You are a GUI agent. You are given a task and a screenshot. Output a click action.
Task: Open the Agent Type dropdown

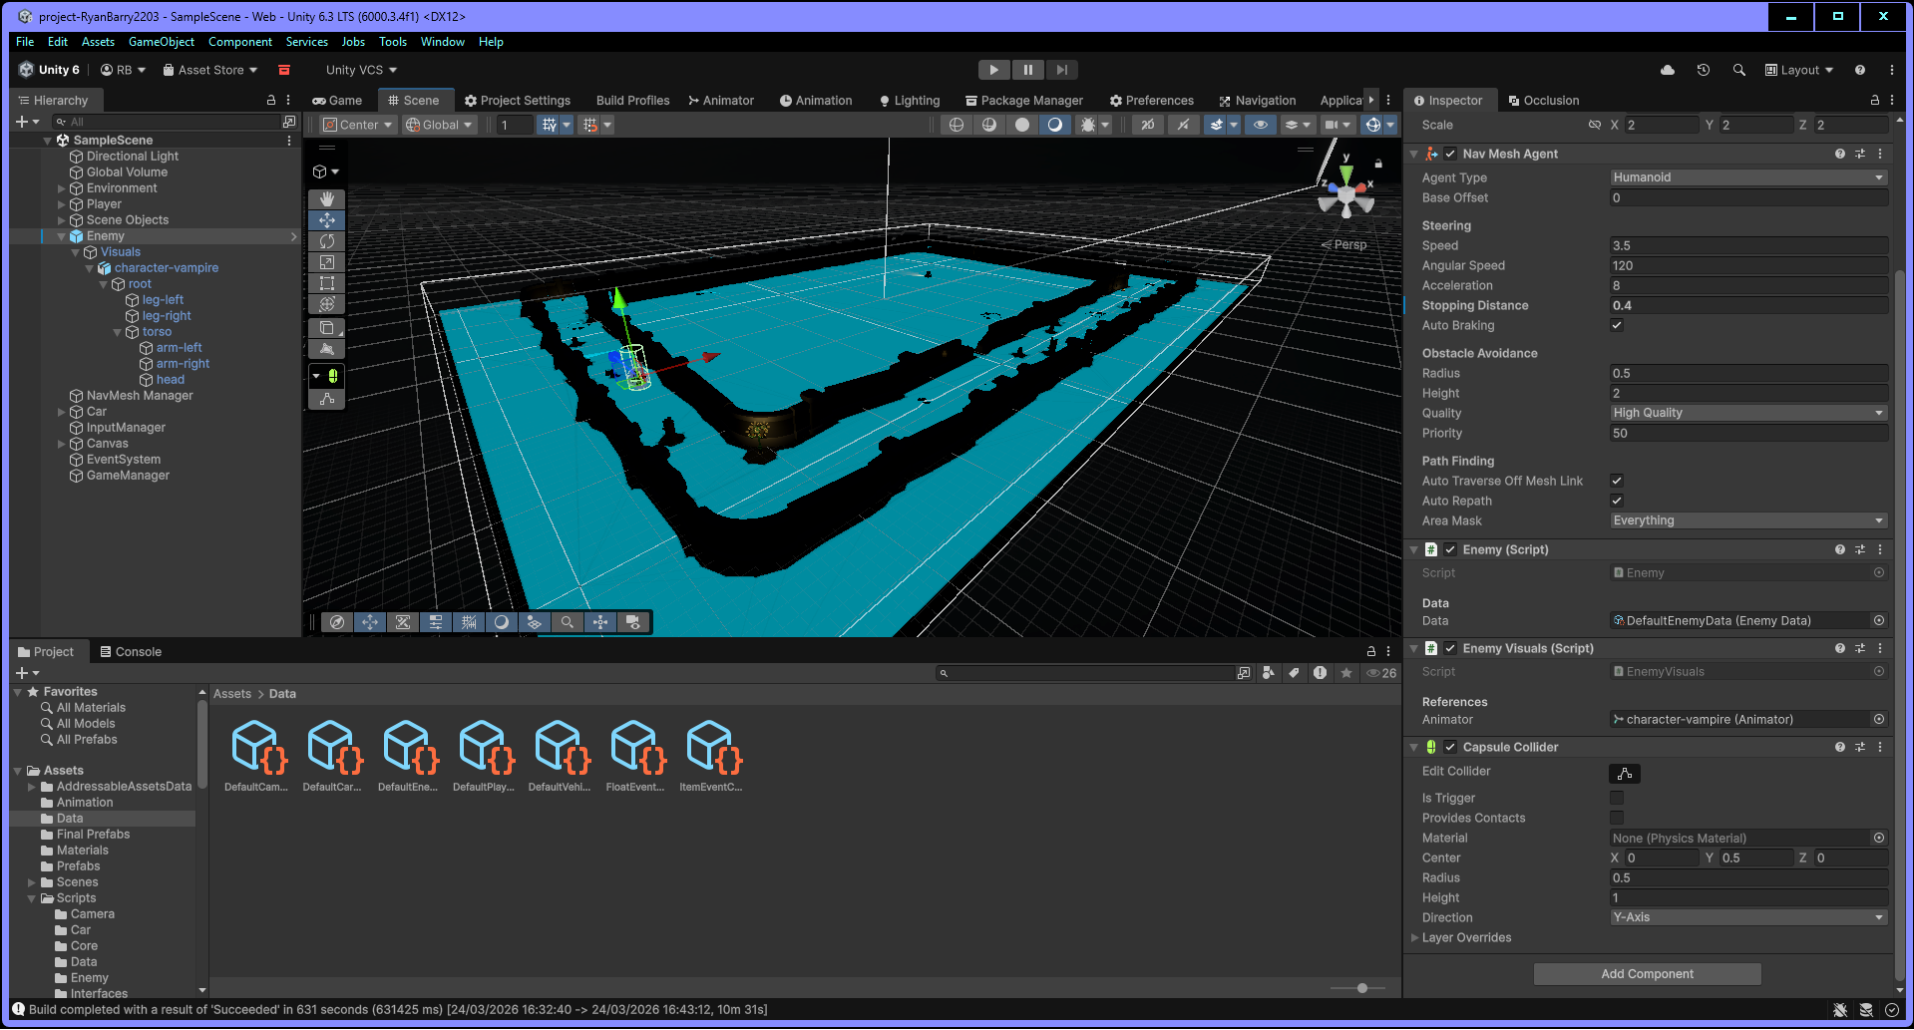[1748, 177]
